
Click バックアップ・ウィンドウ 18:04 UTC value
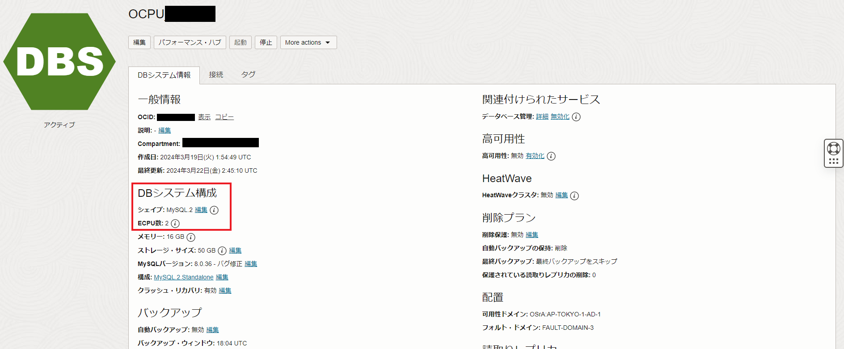232,343
